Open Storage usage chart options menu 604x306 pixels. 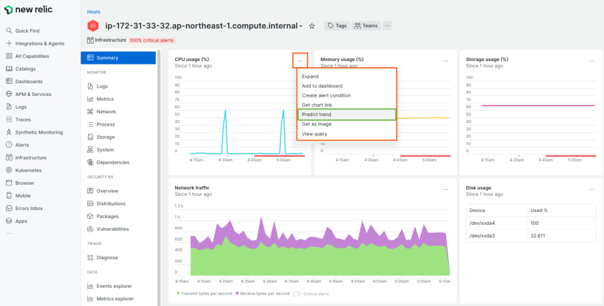(591, 61)
